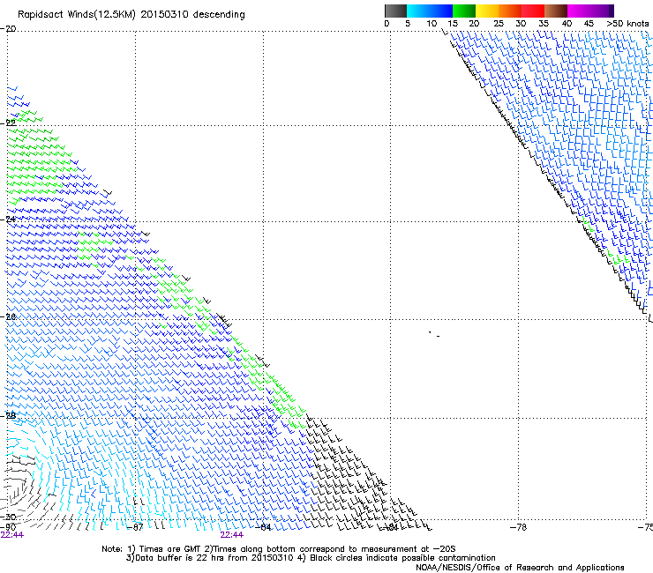Click the brown 35–40 knots legend segment

tap(556, 11)
